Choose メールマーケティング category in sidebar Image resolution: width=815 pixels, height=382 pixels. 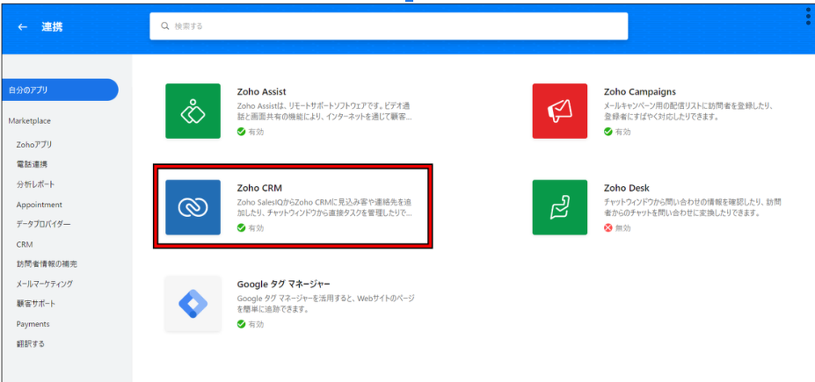pos(45,284)
